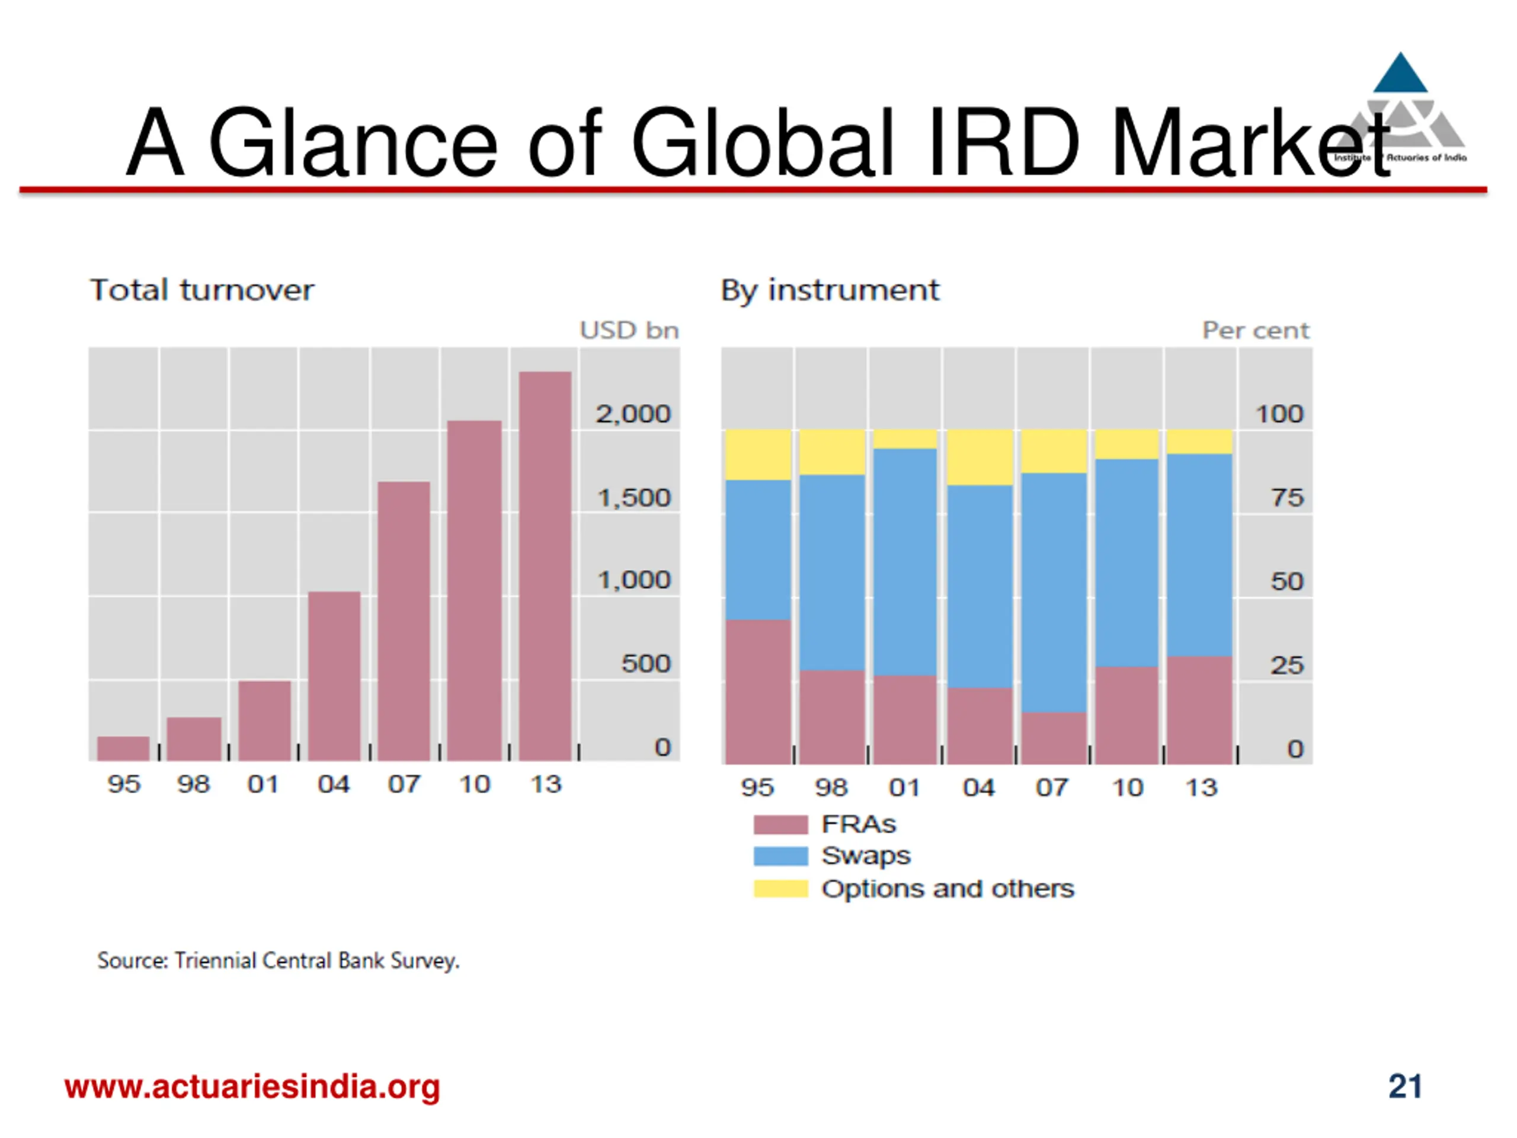This screenshot has height=1138, width=1517.
Task: Click the pink FRAs segment for 1995
Action: click(x=758, y=692)
